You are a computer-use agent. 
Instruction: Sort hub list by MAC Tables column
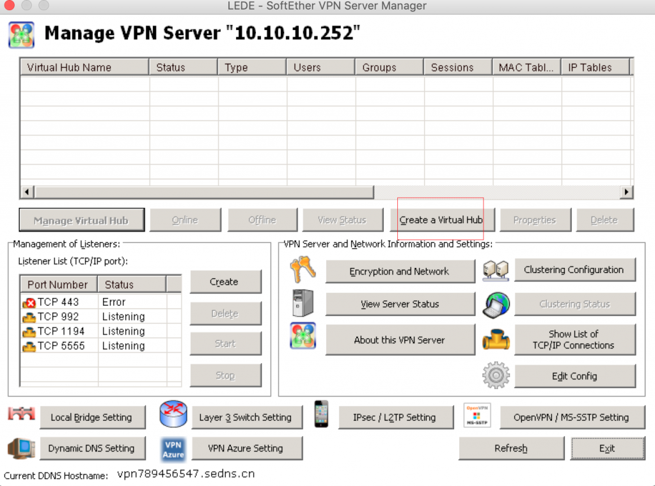pyautogui.click(x=526, y=67)
